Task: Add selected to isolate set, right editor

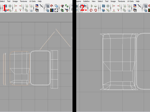Action: click(129, 6)
